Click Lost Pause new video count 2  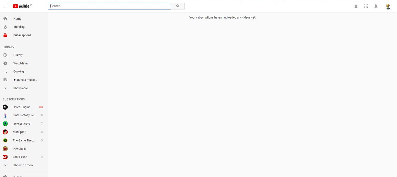pyautogui.click(x=42, y=157)
